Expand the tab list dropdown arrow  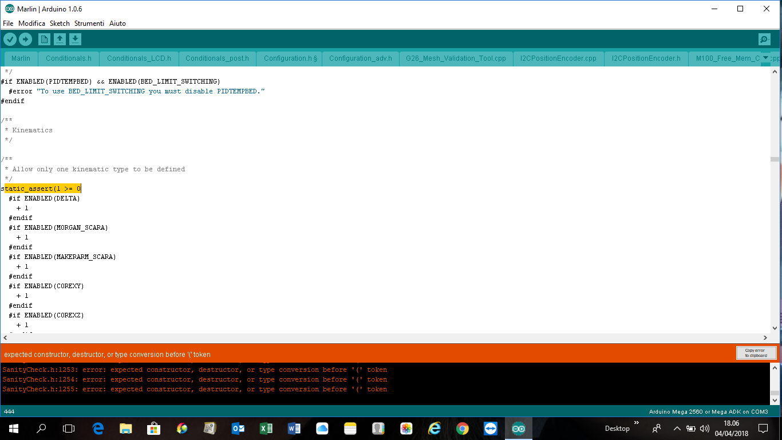tap(766, 58)
